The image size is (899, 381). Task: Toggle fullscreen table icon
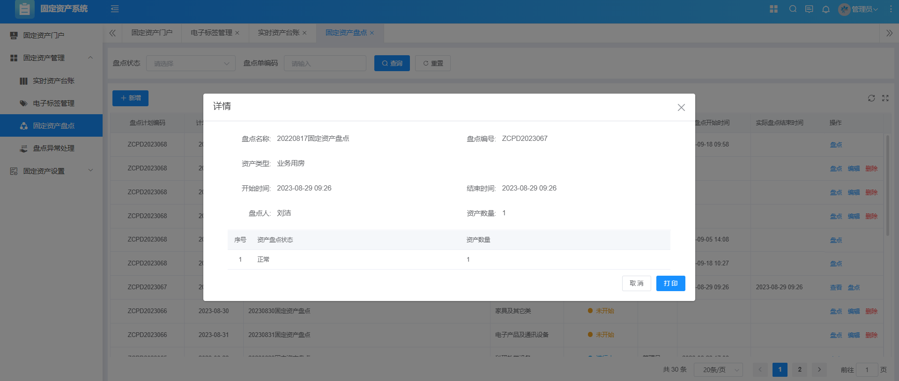click(x=885, y=98)
